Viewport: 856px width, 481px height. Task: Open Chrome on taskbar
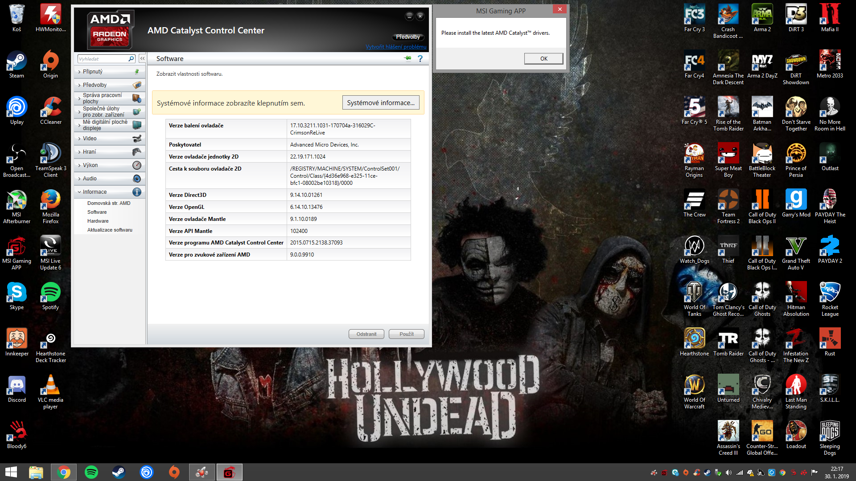(63, 472)
